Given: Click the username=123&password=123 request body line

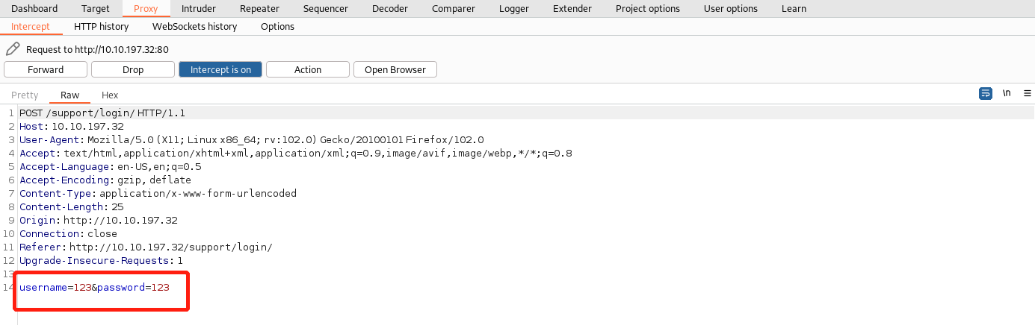Looking at the screenshot, I should [94, 288].
